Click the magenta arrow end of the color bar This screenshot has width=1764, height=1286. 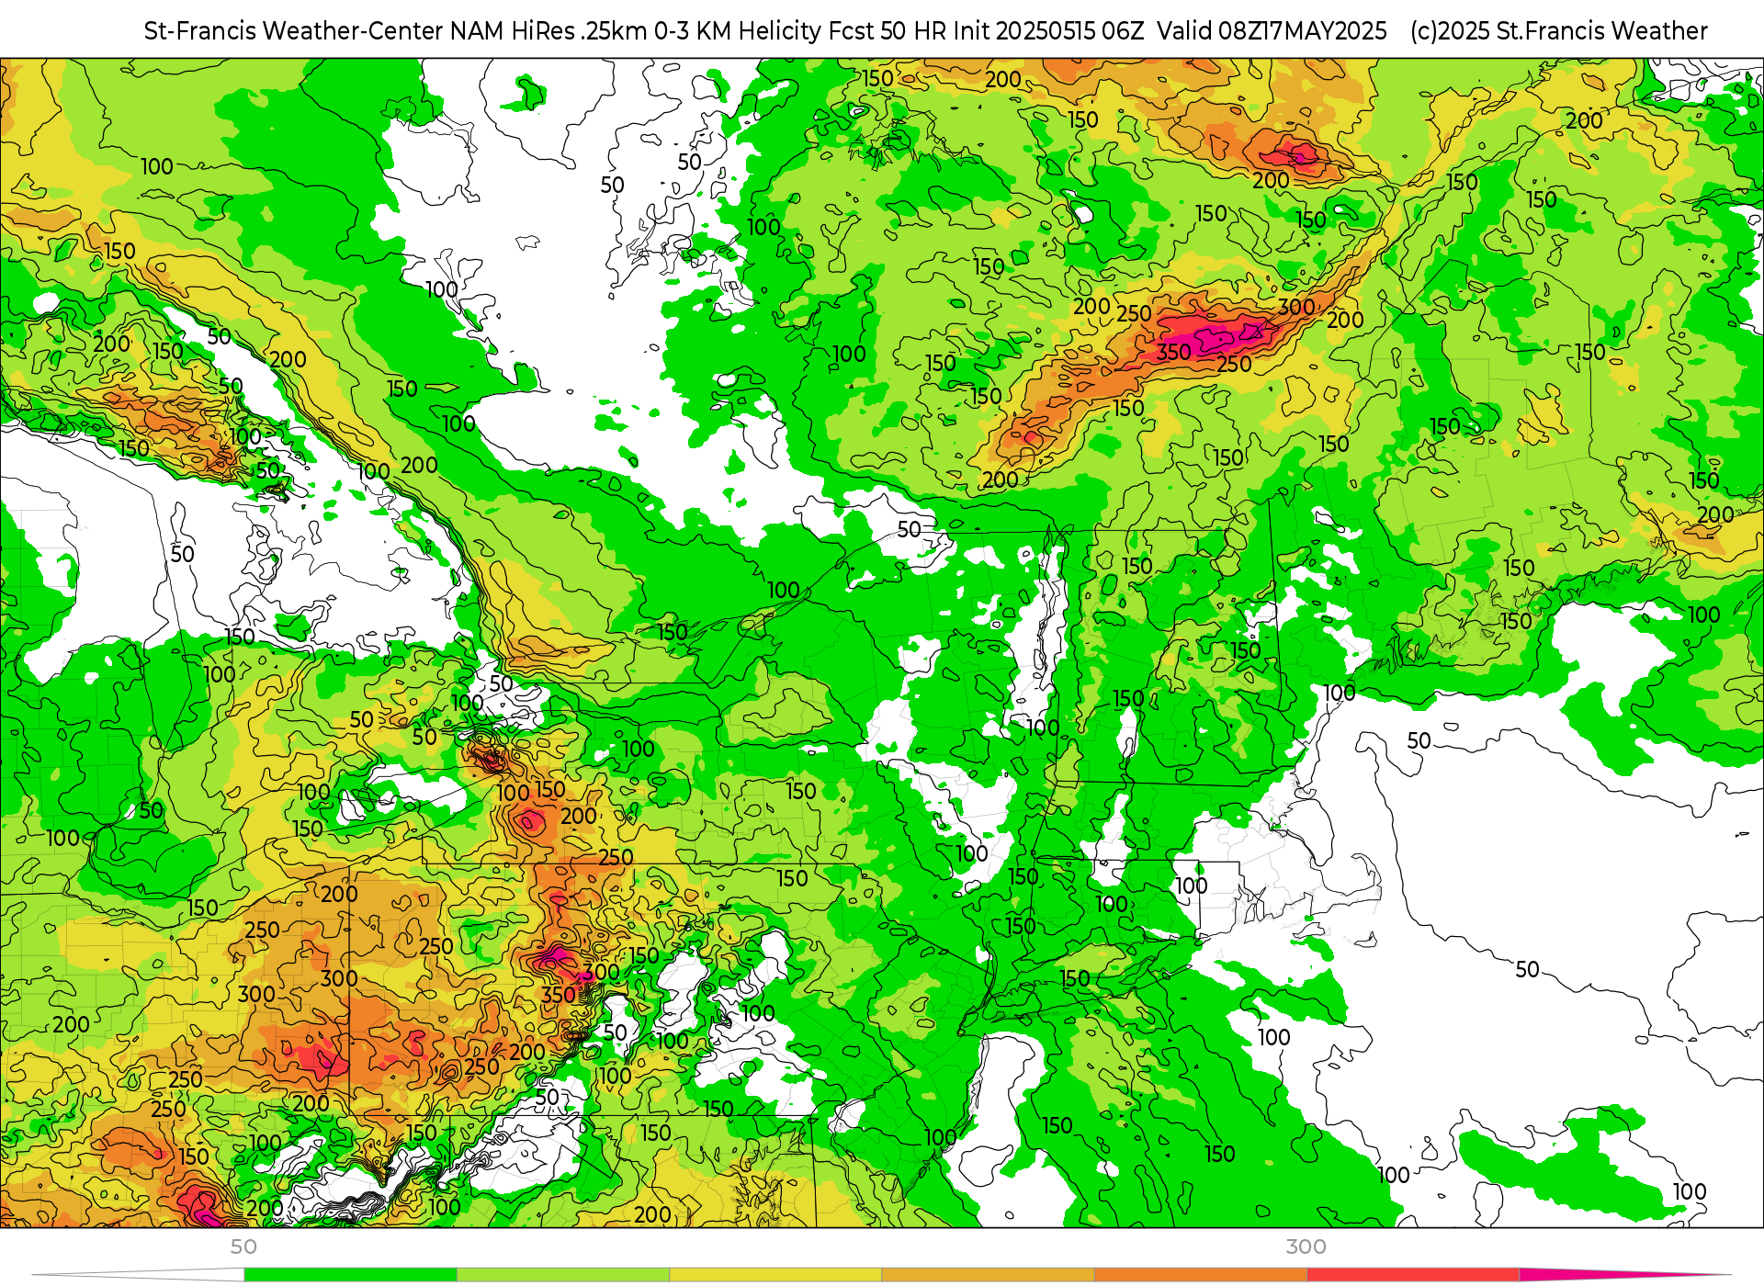pos(1624,1275)
